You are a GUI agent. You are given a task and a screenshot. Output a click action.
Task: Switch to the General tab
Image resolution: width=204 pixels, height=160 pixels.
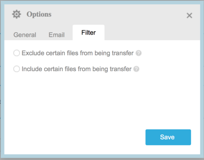25,35
